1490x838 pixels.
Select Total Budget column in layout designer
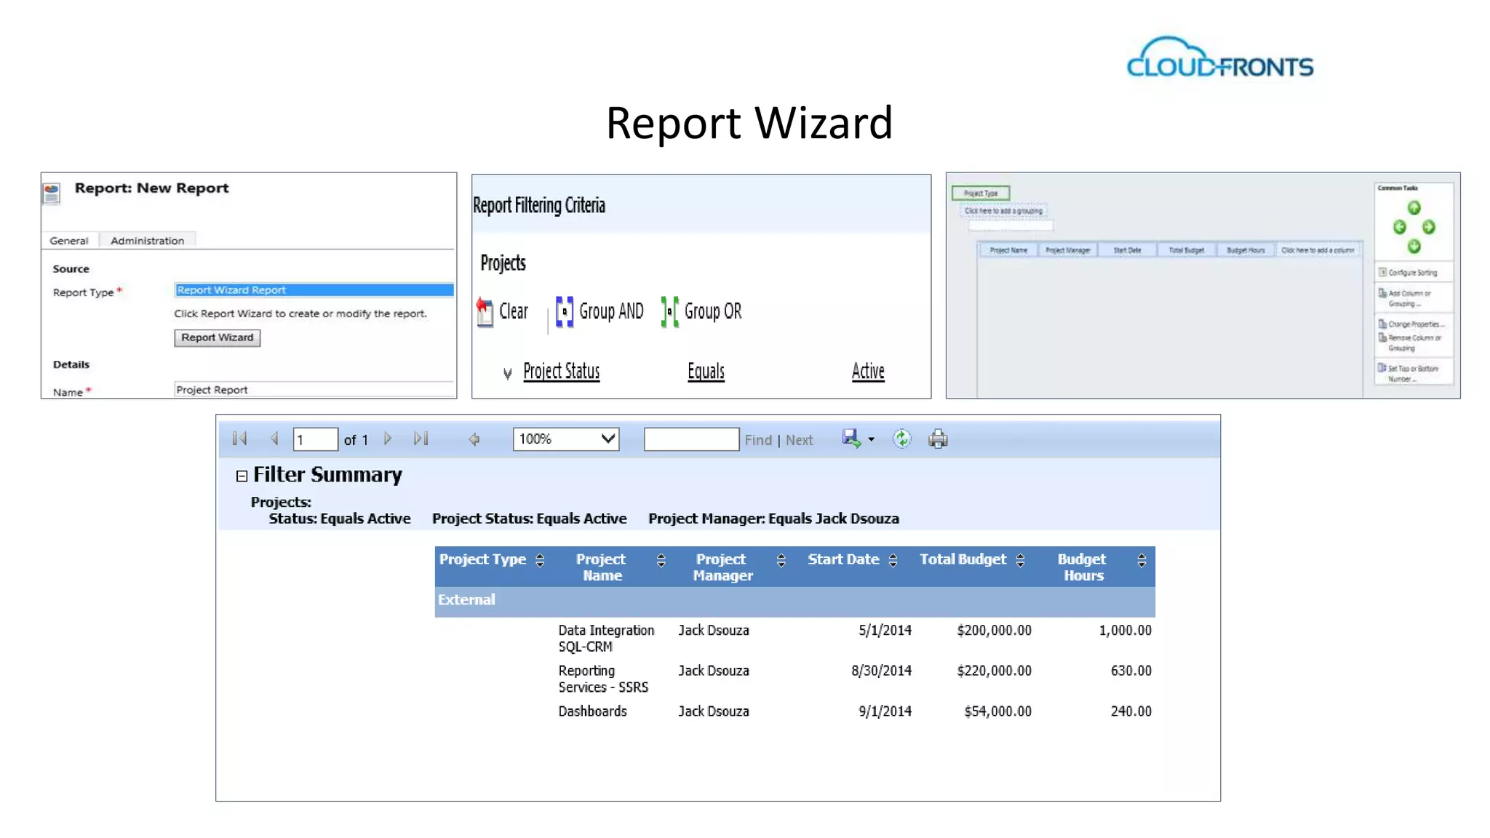(1186, 250)
